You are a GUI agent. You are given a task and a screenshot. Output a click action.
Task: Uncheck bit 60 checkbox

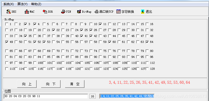coord(110,42)
